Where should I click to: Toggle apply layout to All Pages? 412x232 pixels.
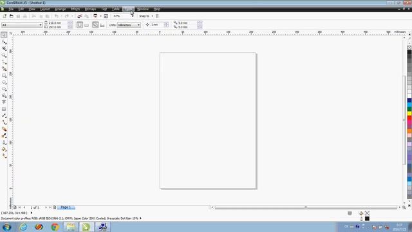[x=95, y=24]
